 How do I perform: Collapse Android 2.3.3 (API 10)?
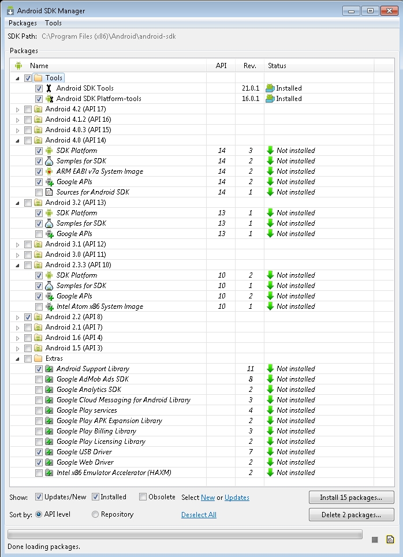click(17, 266)
